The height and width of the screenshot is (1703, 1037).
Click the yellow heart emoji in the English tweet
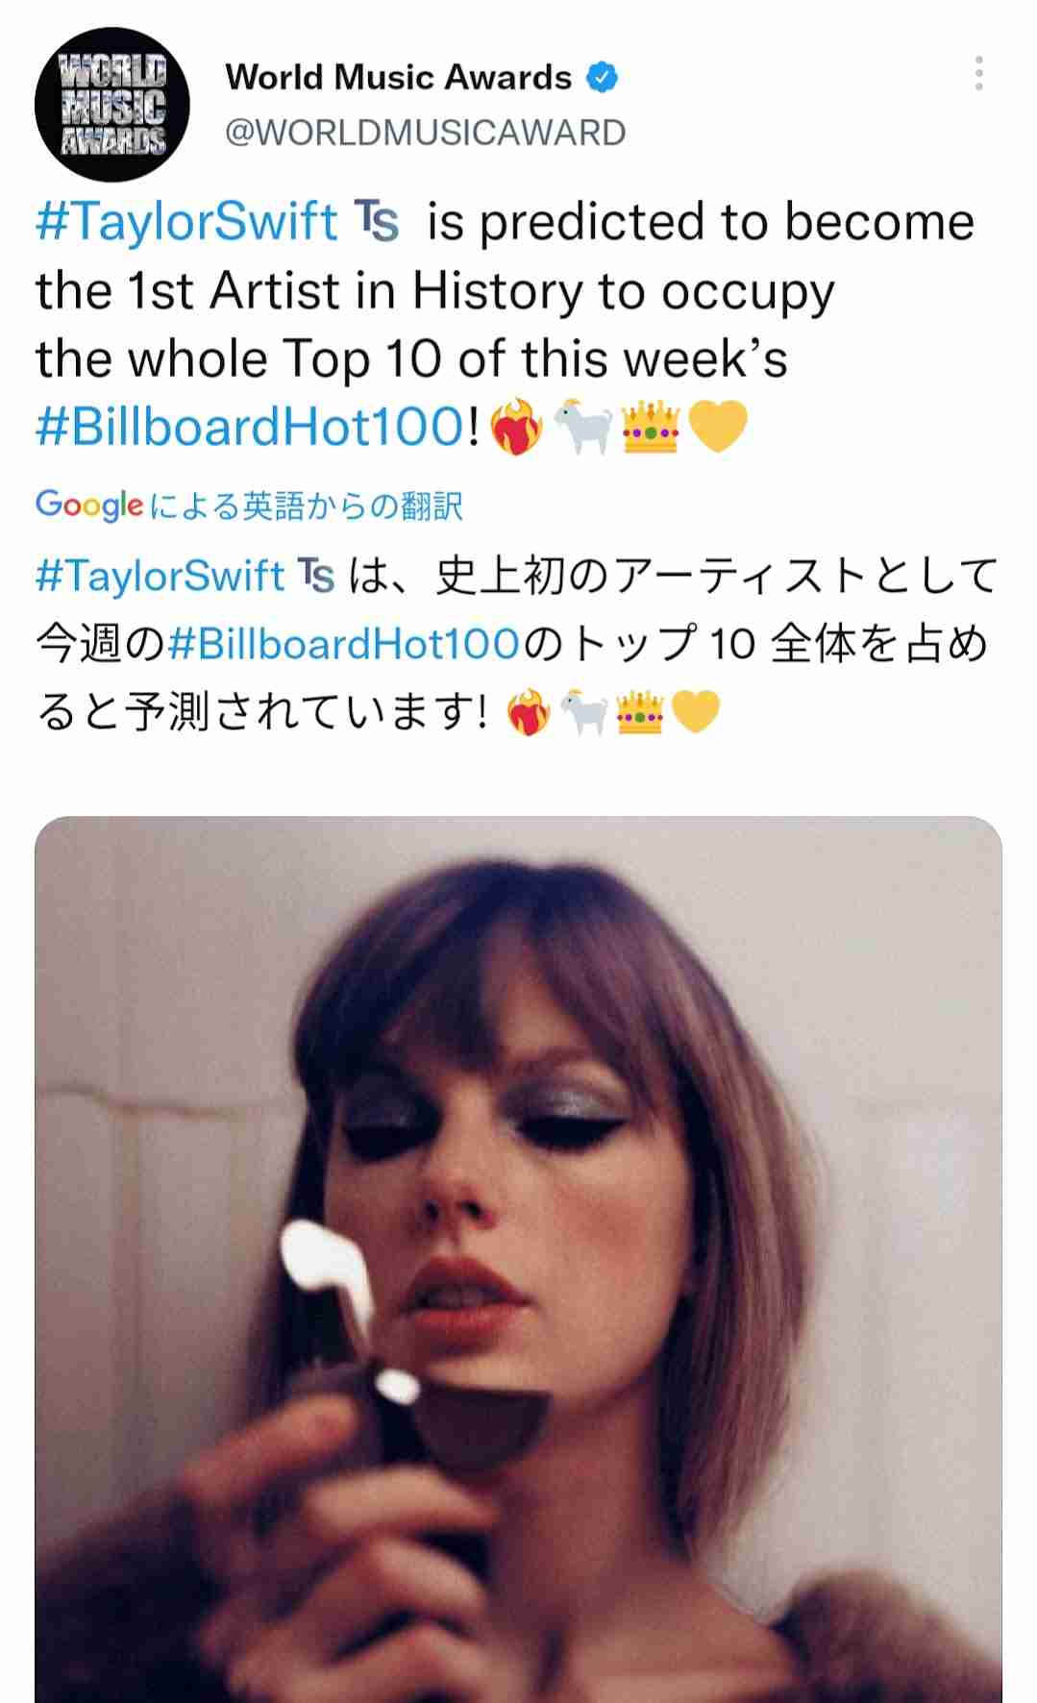718,427
